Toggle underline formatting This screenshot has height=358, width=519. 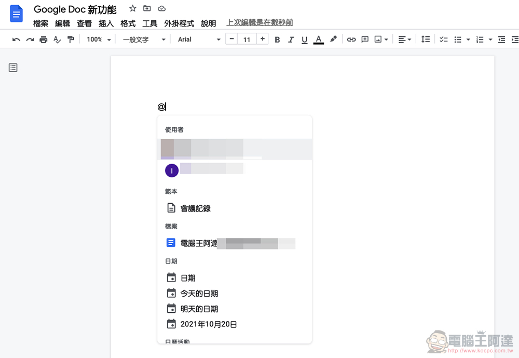(305, 40)
